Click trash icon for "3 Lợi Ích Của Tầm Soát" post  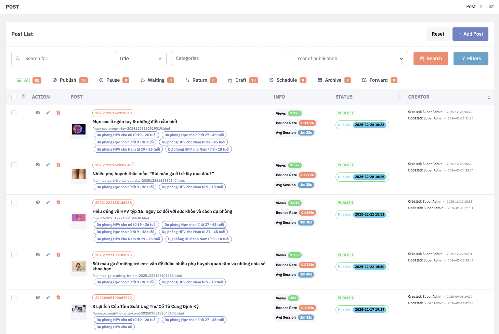tap(58, 297)
